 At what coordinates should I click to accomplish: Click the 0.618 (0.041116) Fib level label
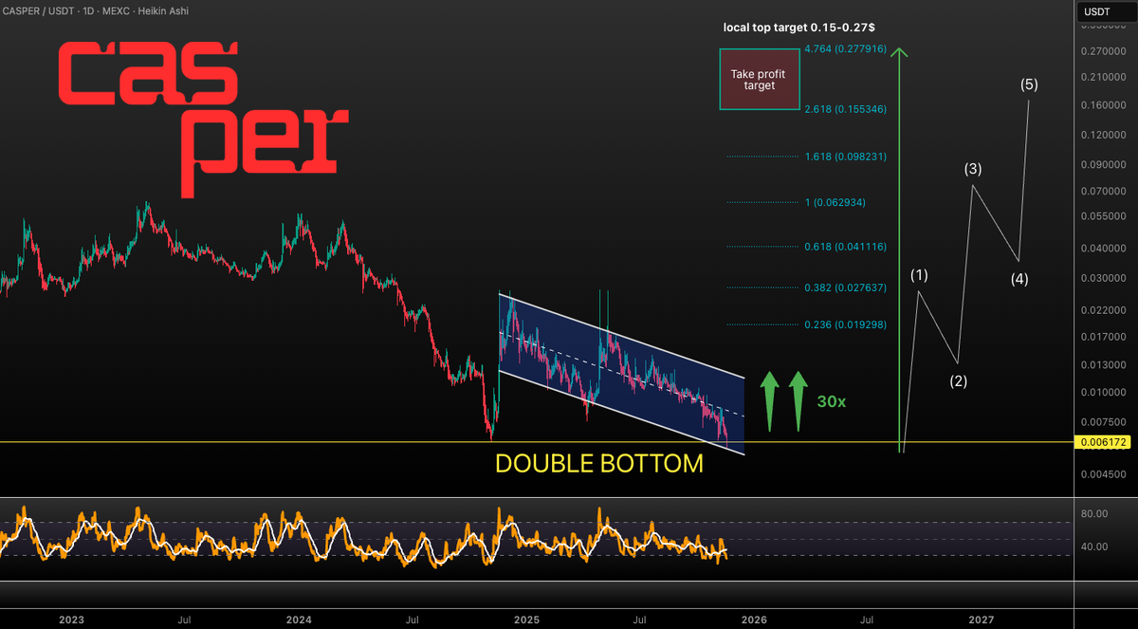(x=845, y=247)
